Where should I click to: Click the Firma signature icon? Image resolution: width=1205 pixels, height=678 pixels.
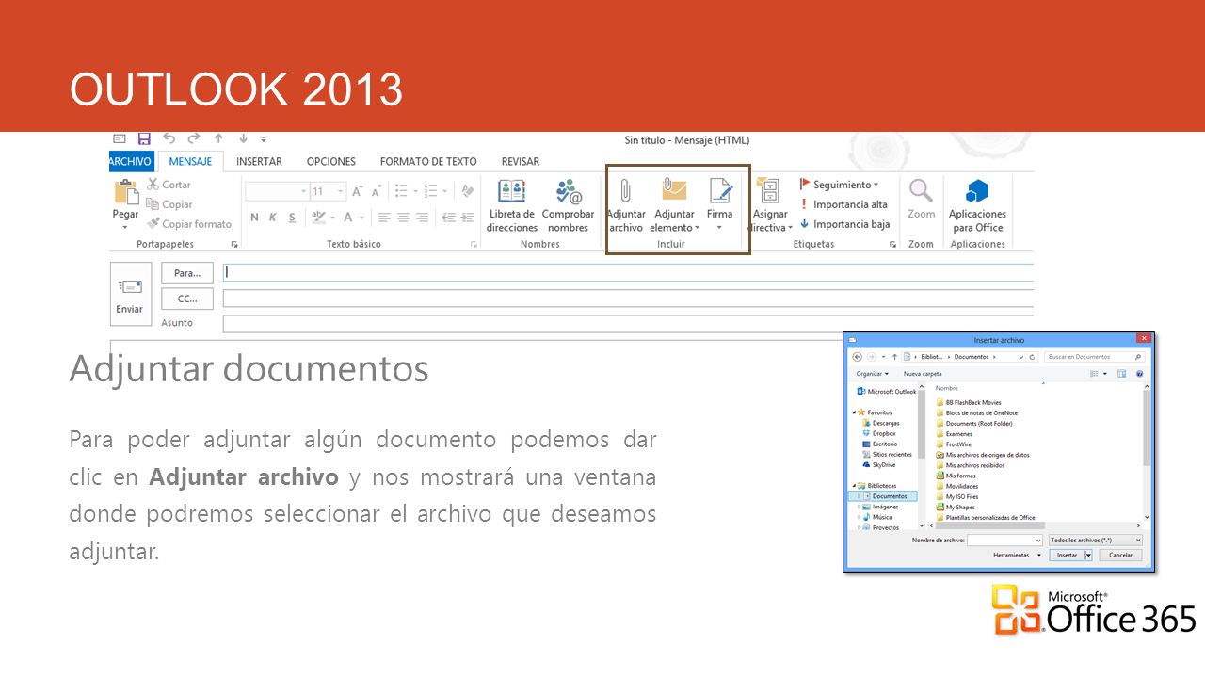point(720,190)
